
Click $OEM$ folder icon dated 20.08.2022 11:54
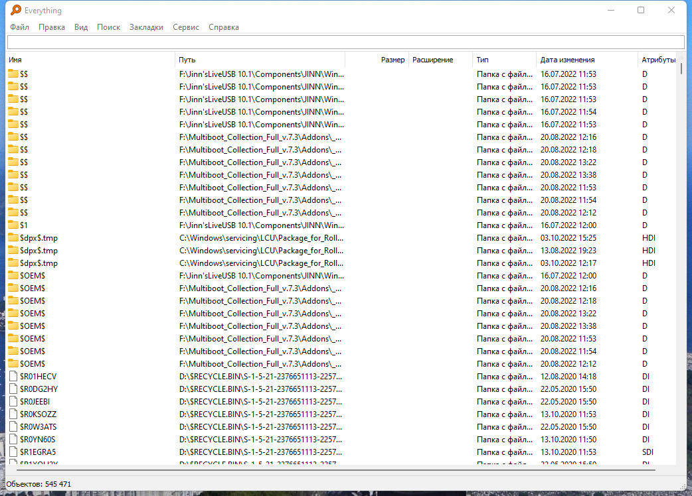13,351
